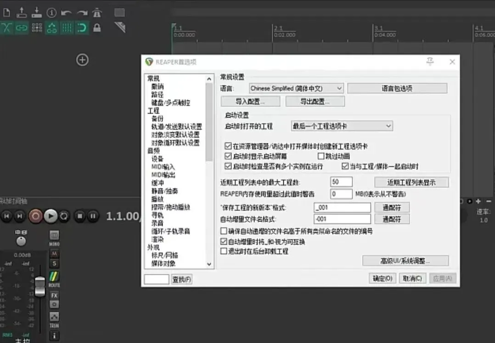Viewport: 495px width, 343px height.
Task: Click the Redo arrow icon
Action: click(x=82, y=13)
